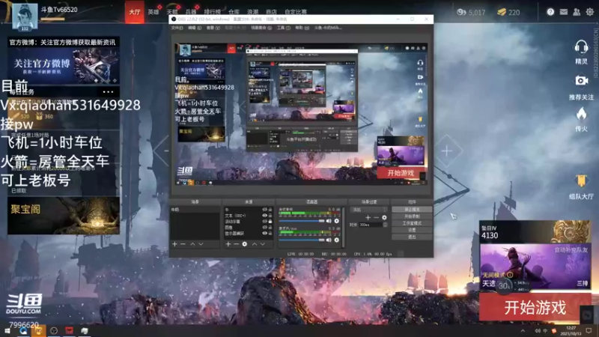Click the transition duration 300ms field
The image size is (599, 337).
(x=371, y=225)
